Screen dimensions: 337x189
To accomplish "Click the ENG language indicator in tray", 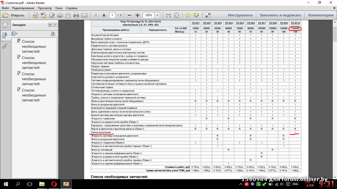I will click(x=295, y=184).
